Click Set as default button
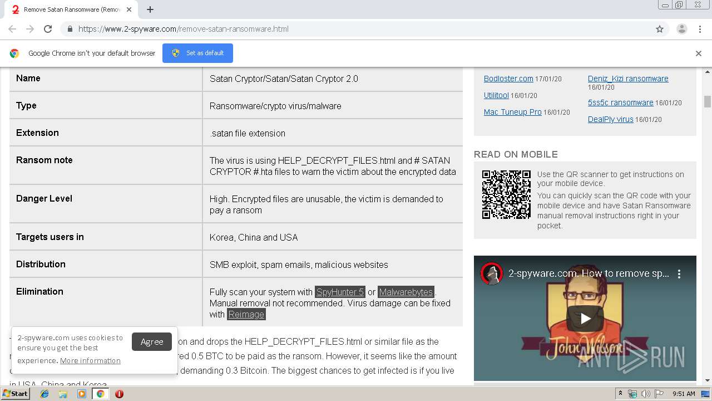712x401 pixels. pyautogui.click(x=197, y=53)
